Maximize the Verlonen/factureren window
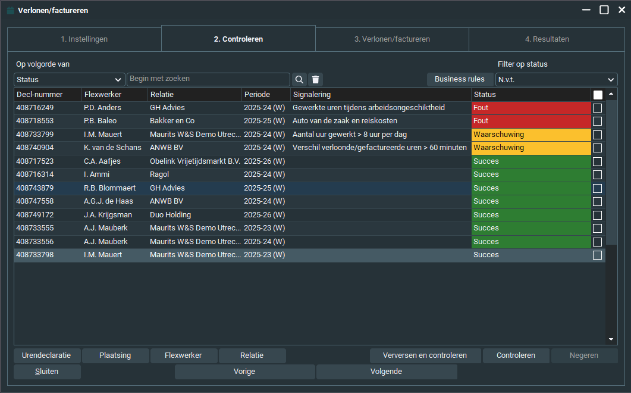 [604, 10]
